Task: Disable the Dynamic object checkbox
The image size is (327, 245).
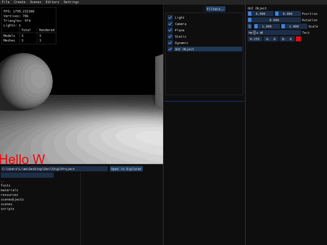Action: 170,43
